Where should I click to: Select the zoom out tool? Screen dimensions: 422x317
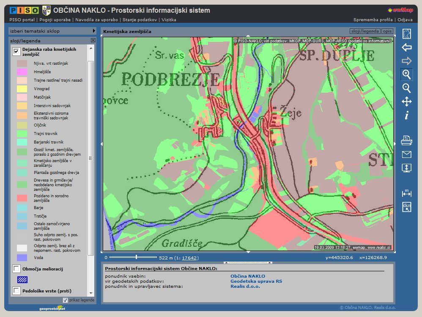[x=406, y=88]
